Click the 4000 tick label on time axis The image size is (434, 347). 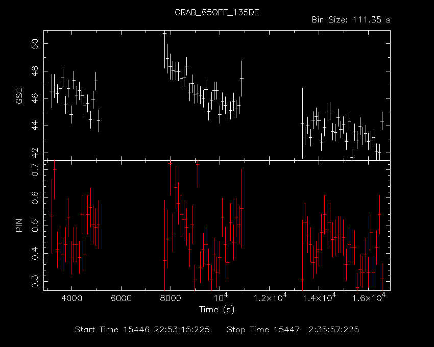point(71,298)
